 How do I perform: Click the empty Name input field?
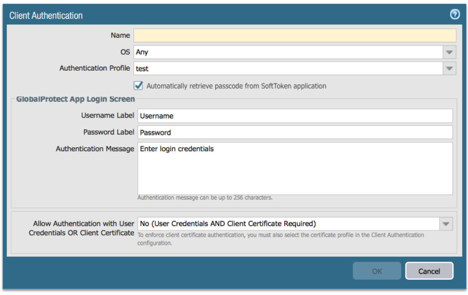click(x=295, y=36)
